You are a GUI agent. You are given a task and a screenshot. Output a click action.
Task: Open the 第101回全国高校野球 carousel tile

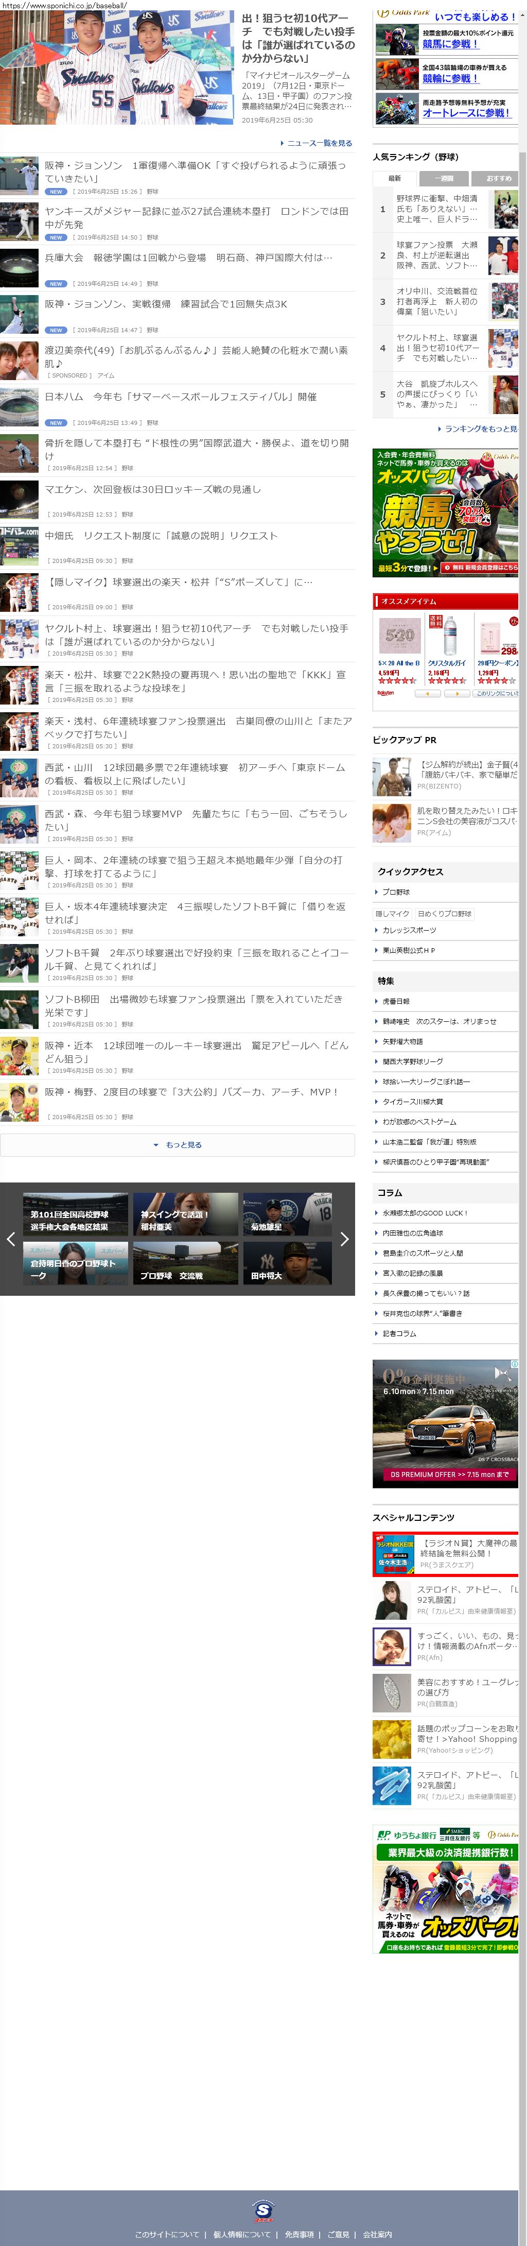(75, 1214)
